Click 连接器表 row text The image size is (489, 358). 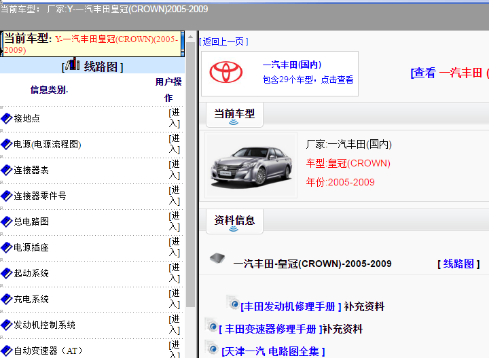pyautogui.click(x=31, y=171)
